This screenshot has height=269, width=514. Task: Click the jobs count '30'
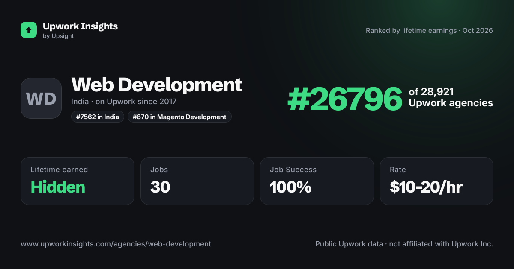pos(160,187)
